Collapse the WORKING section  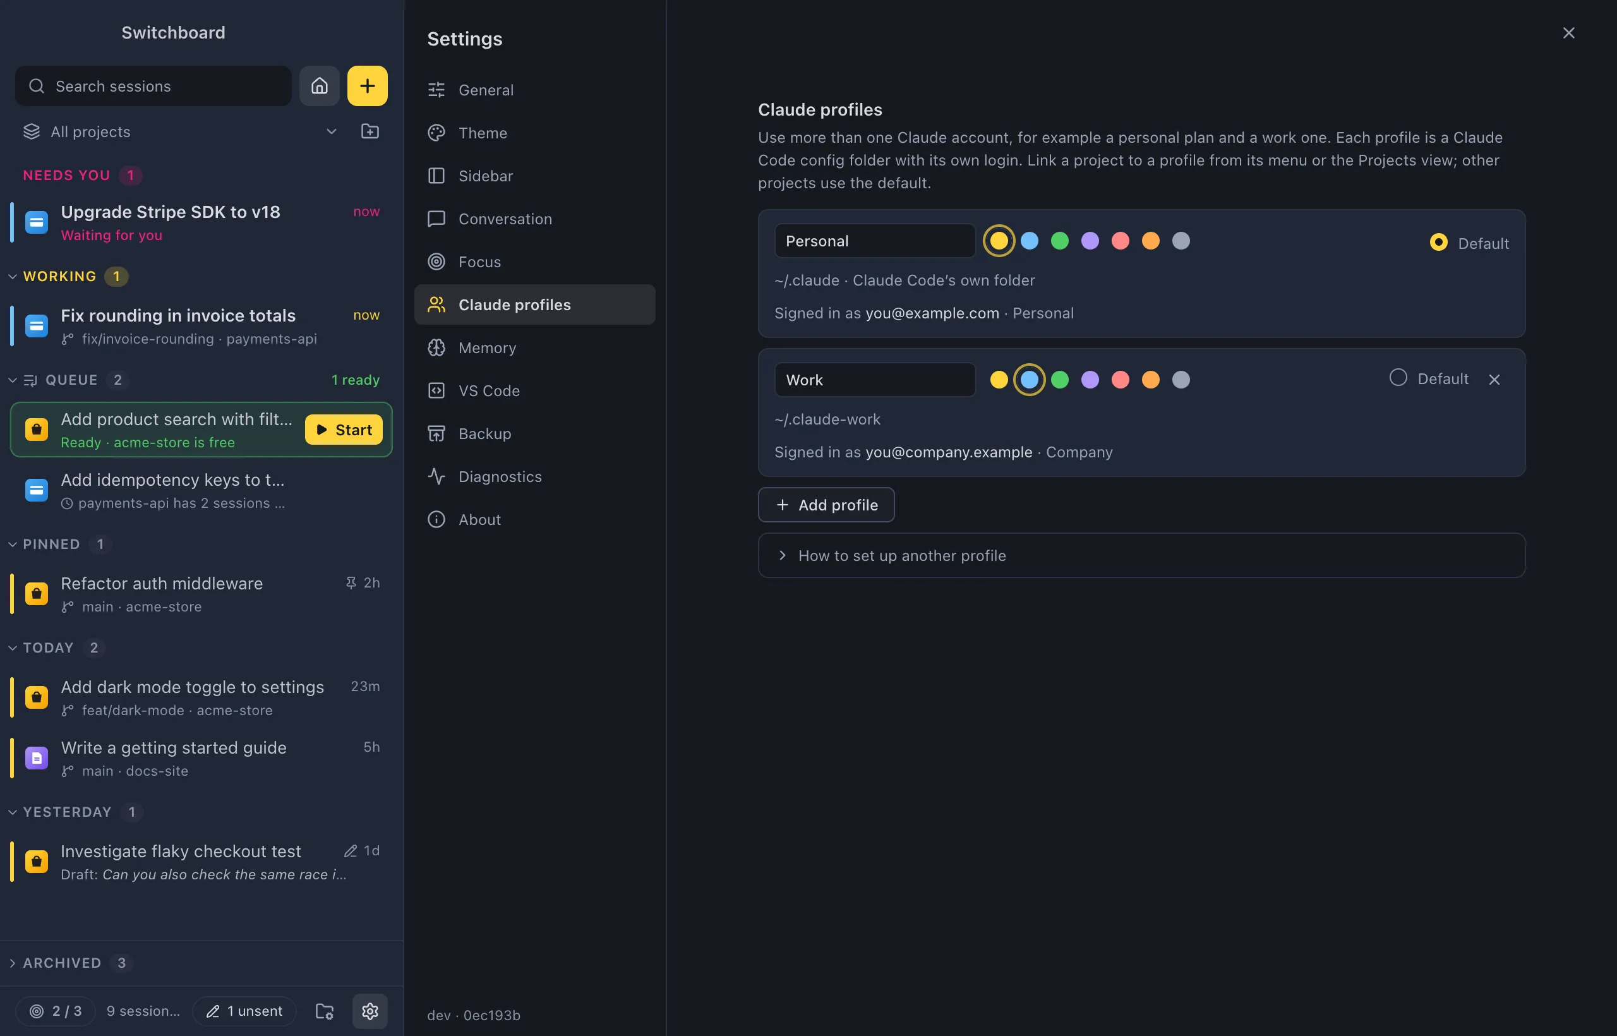tap(13, 277)
